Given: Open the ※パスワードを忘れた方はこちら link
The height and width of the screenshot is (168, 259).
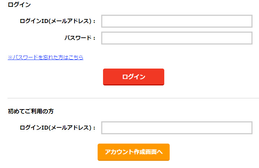Looking at the screenshot, I should click(x=46, y=57).
